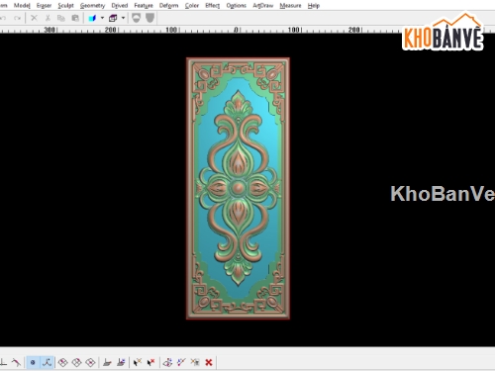Open the Model menu
Screen dimensions: 495x371
tap(22, 6)
